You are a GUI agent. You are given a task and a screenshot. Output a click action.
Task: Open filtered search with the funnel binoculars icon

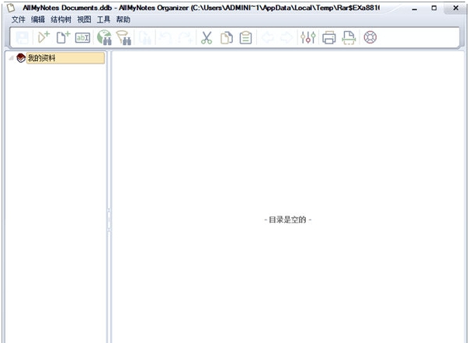tap(123, 38)
